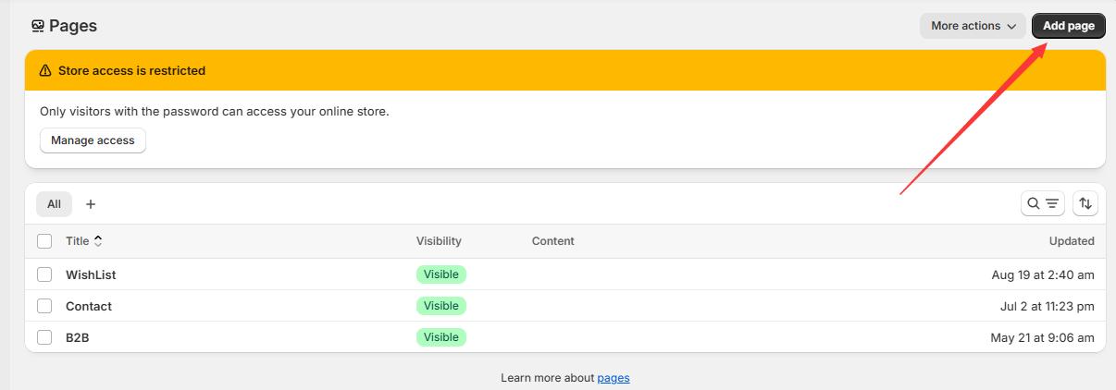
Task: Click the Updated column header
Action: pos(1072,241)
